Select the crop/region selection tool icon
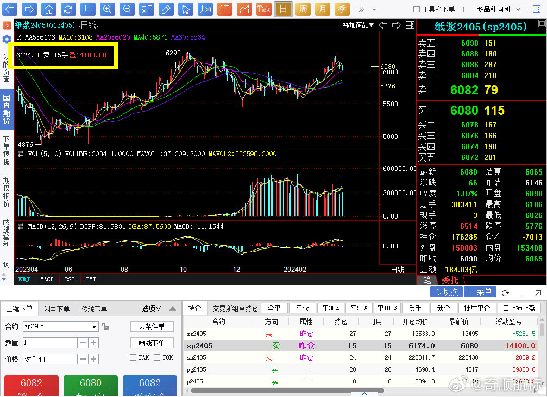 click(88, 9)
